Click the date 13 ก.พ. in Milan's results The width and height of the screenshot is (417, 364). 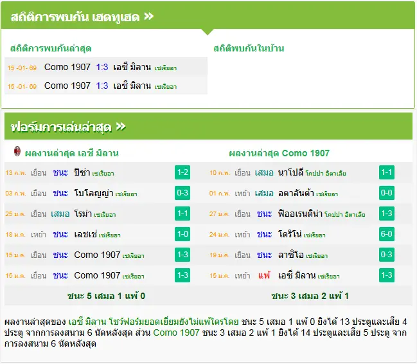[x=15, y=173]
